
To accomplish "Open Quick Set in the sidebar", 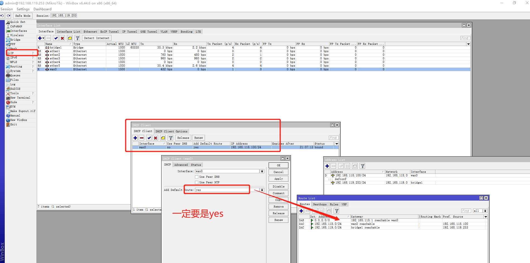I will [x=17, y=22].
